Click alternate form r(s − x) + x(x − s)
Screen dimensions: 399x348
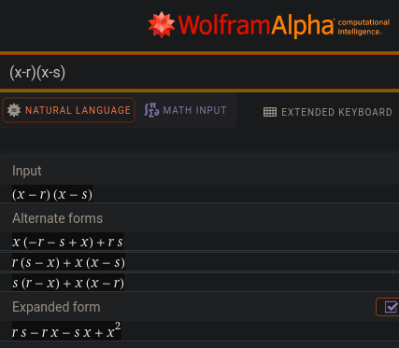68,262
